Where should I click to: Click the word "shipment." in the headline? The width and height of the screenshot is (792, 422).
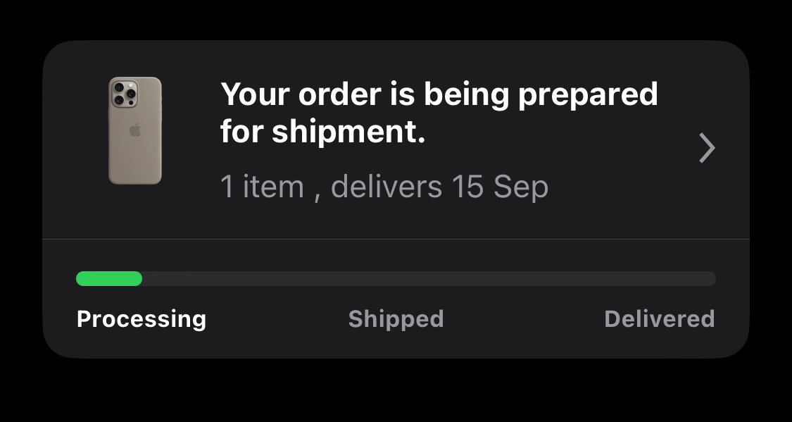348,132
